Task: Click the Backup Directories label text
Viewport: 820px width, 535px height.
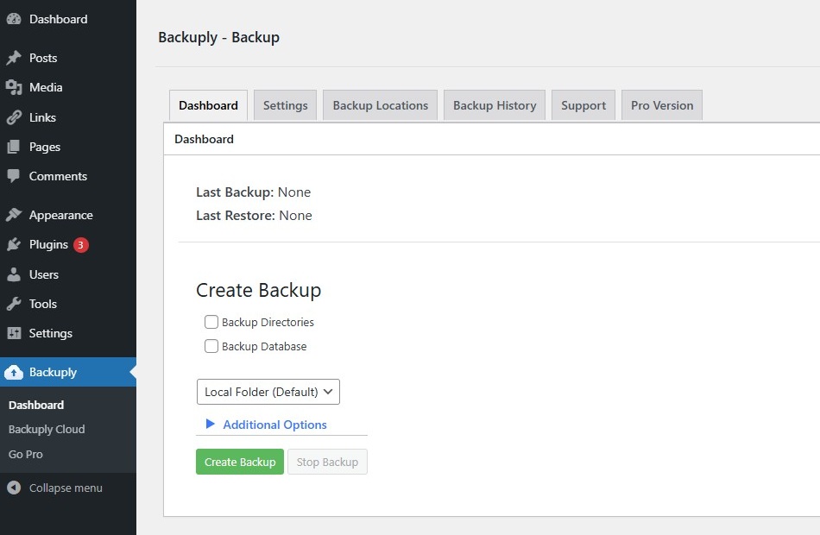Action: (x=268, y=322)
